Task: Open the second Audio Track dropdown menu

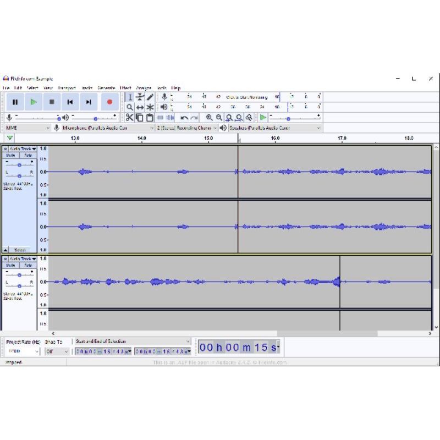Action: 23,258
